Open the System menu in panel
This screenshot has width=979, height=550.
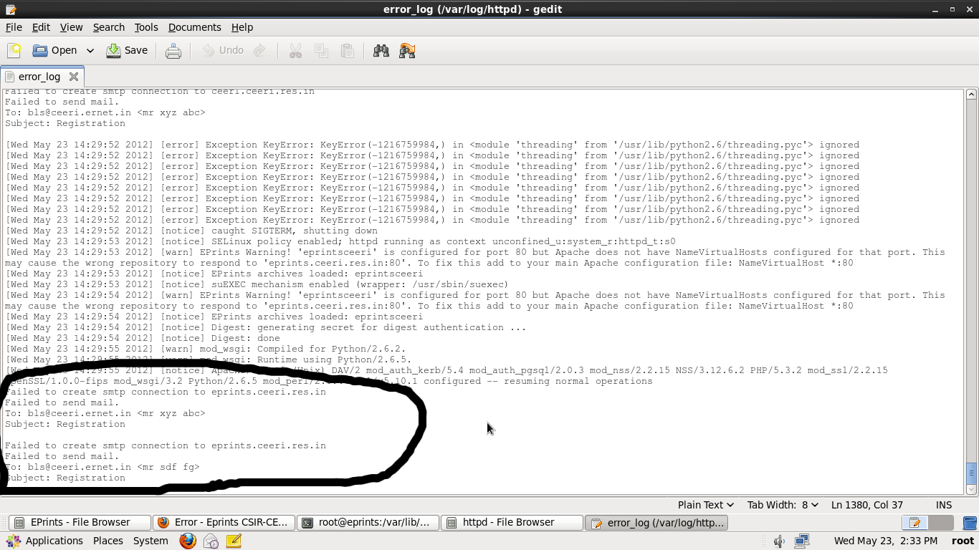point(151,541)
